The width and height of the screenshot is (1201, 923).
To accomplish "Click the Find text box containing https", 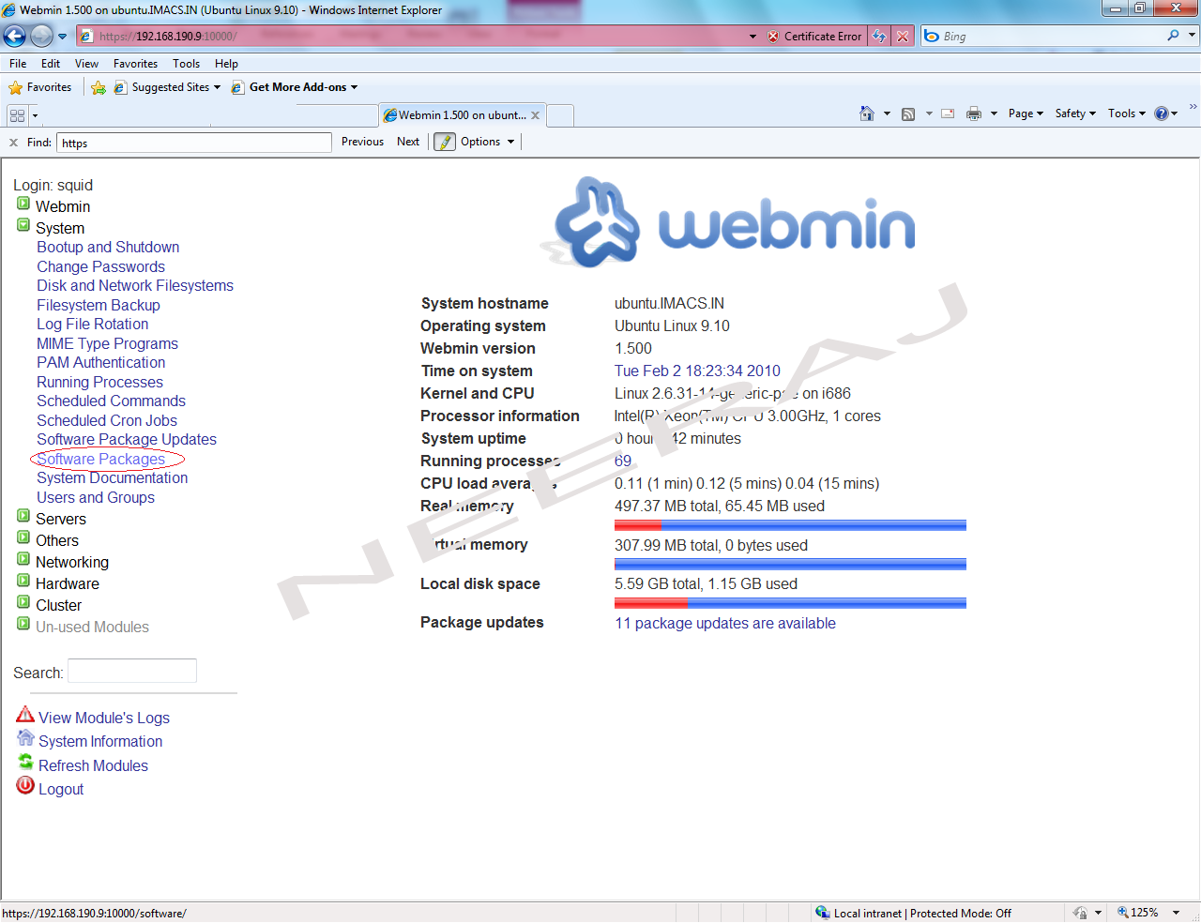I will pos(194,143).
